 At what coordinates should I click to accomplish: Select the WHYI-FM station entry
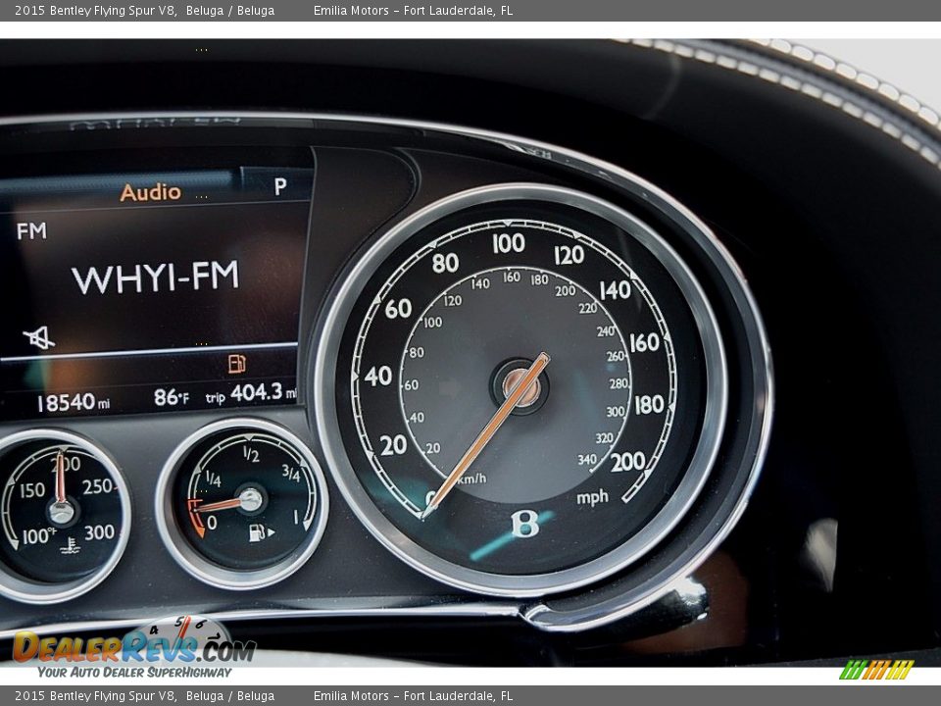pyautogui.click(x=162, y=278)
